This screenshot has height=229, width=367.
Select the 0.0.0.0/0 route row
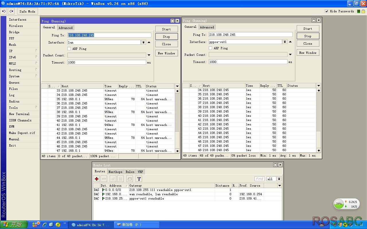[x=188, y=190]
